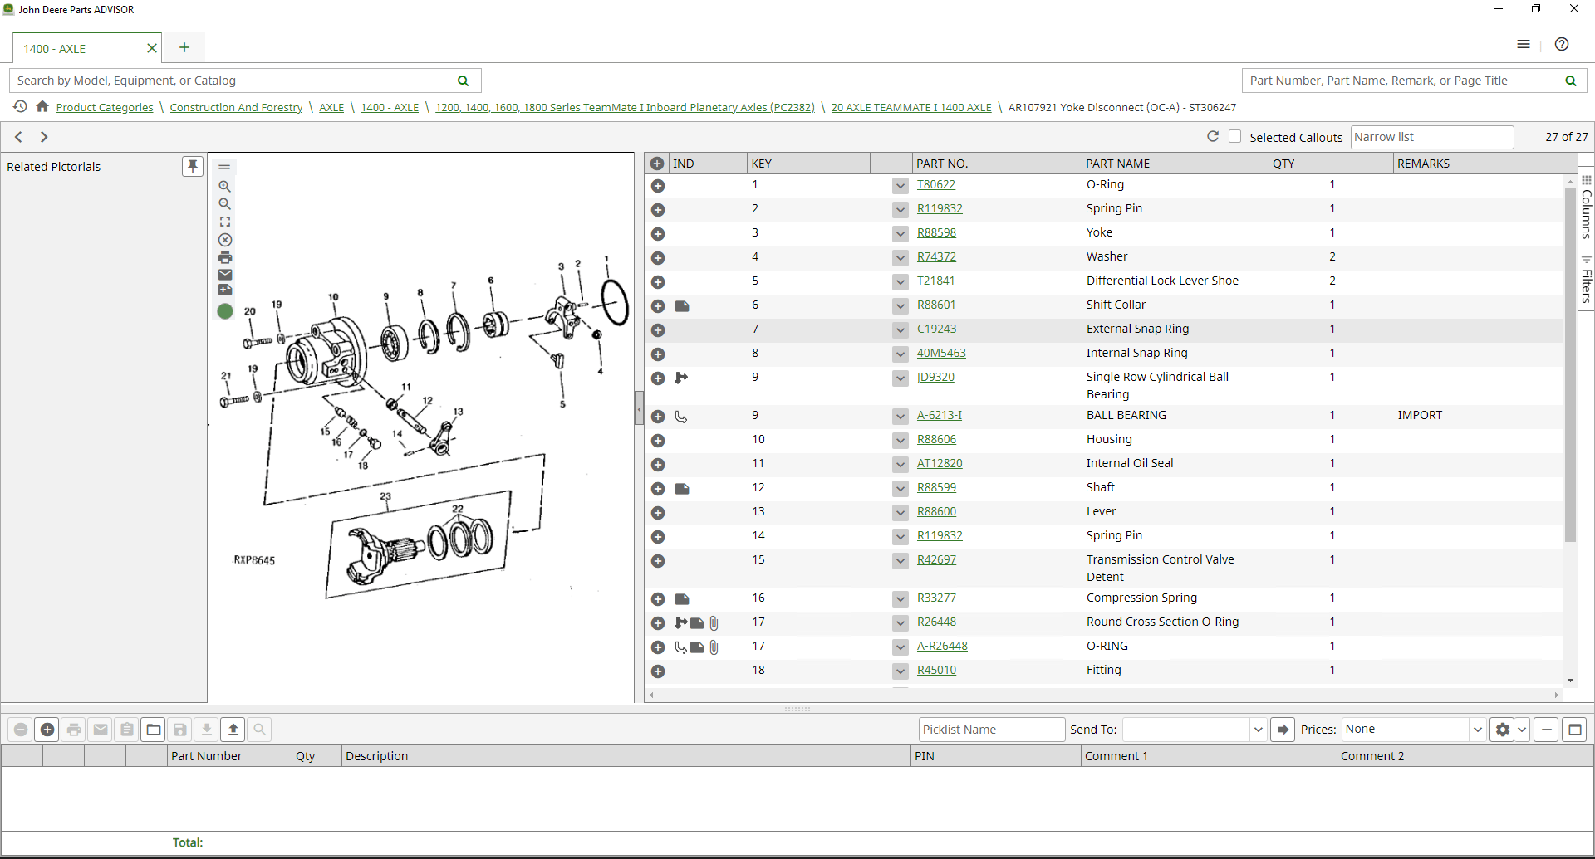The height and width of the screenshot is (859, 1595).
Task: Add all parts using the header plus icon
Action: tap(657, 164)
